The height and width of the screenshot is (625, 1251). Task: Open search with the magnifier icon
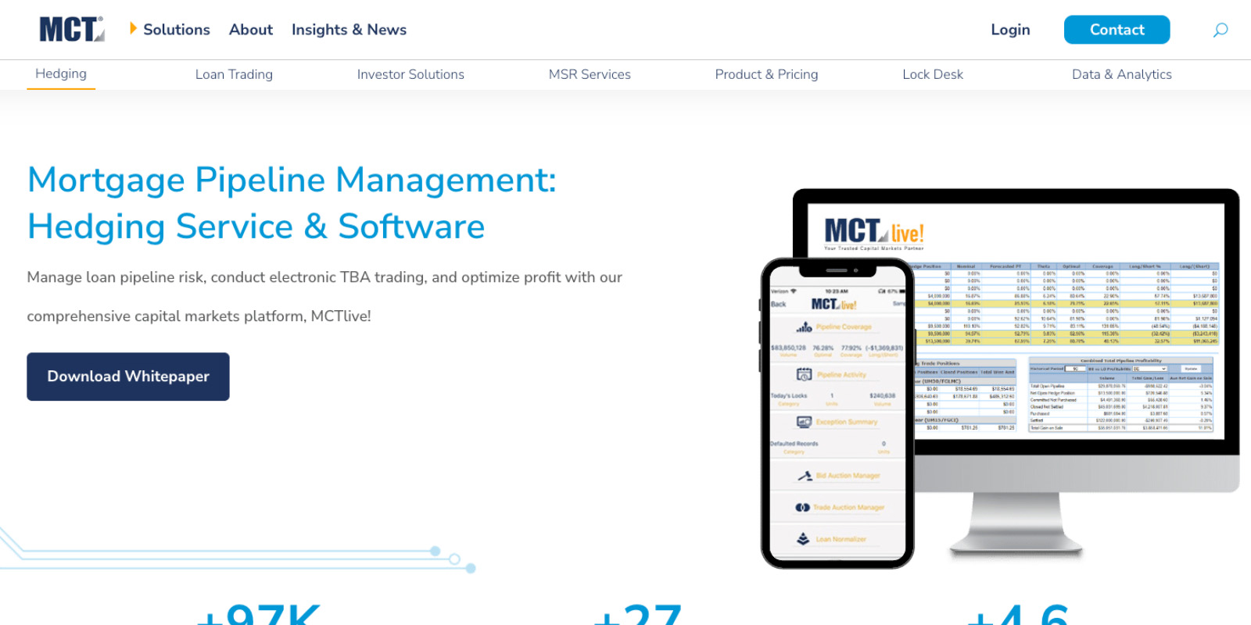point(1220,30)
